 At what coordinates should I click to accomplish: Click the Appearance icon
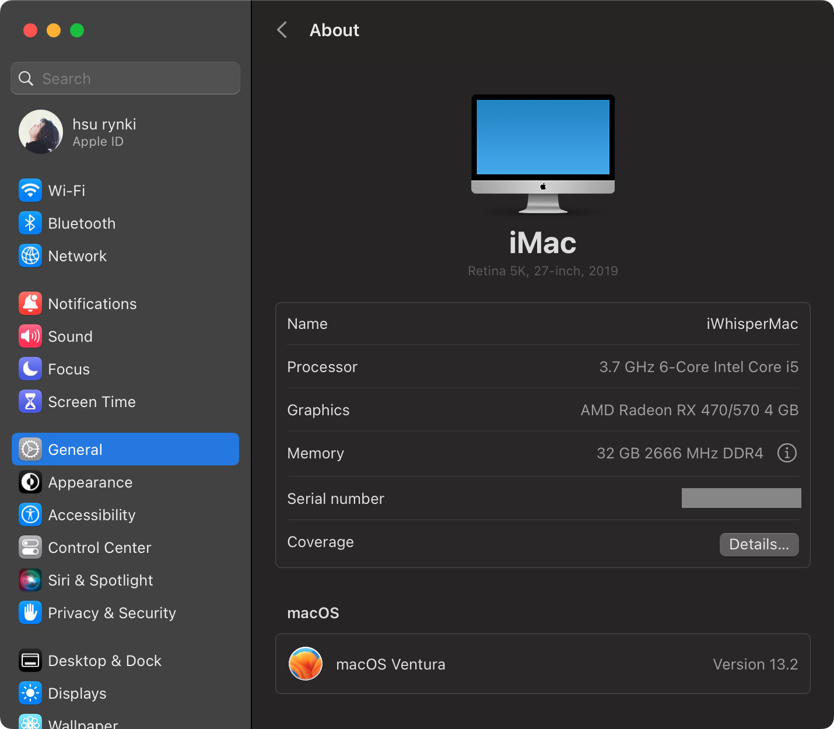(x=30, y=482)
